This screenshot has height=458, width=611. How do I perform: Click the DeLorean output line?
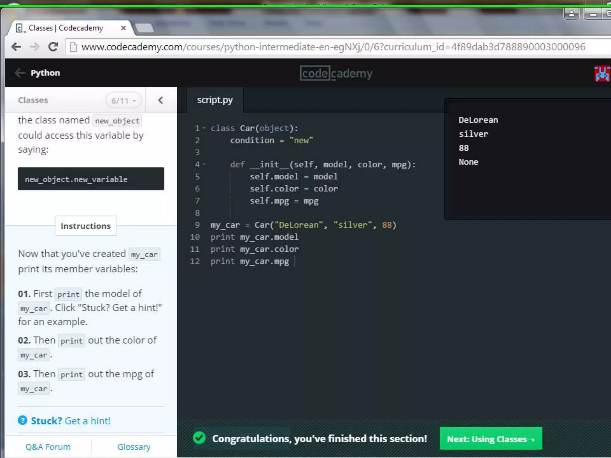tap(478, 120)
